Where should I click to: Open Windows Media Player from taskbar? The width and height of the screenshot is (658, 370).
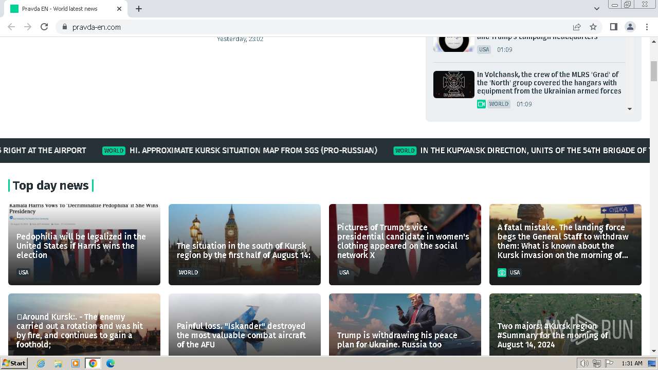tap(76, 363)
